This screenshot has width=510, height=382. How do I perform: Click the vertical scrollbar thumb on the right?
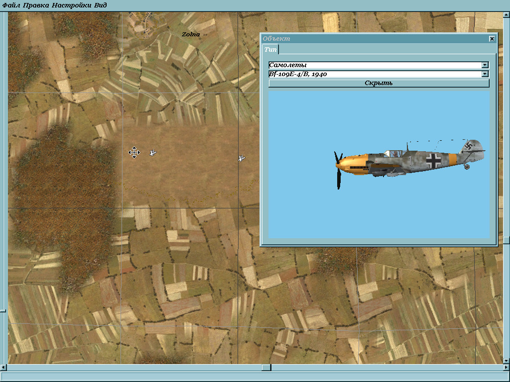point(507,240)
